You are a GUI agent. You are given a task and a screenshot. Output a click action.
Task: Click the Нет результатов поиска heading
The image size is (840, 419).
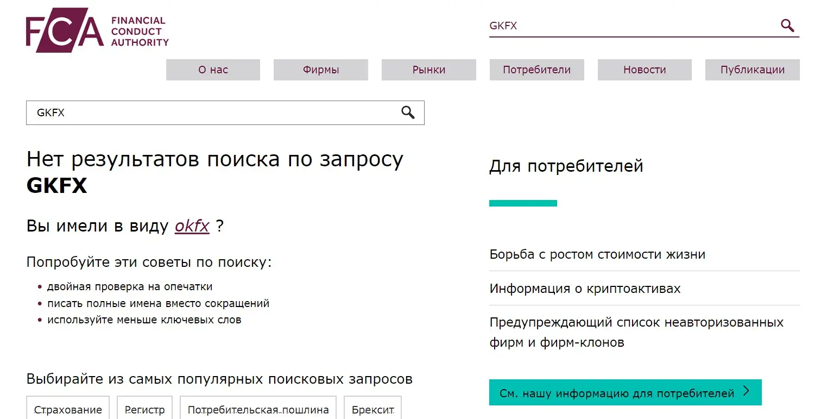(215, 172)
